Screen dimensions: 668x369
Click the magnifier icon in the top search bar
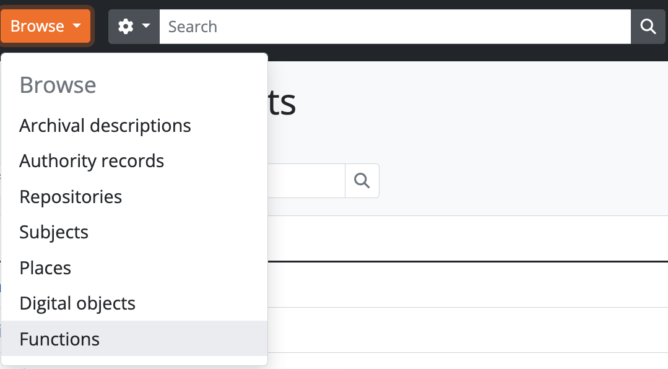(x=648, y=27)
